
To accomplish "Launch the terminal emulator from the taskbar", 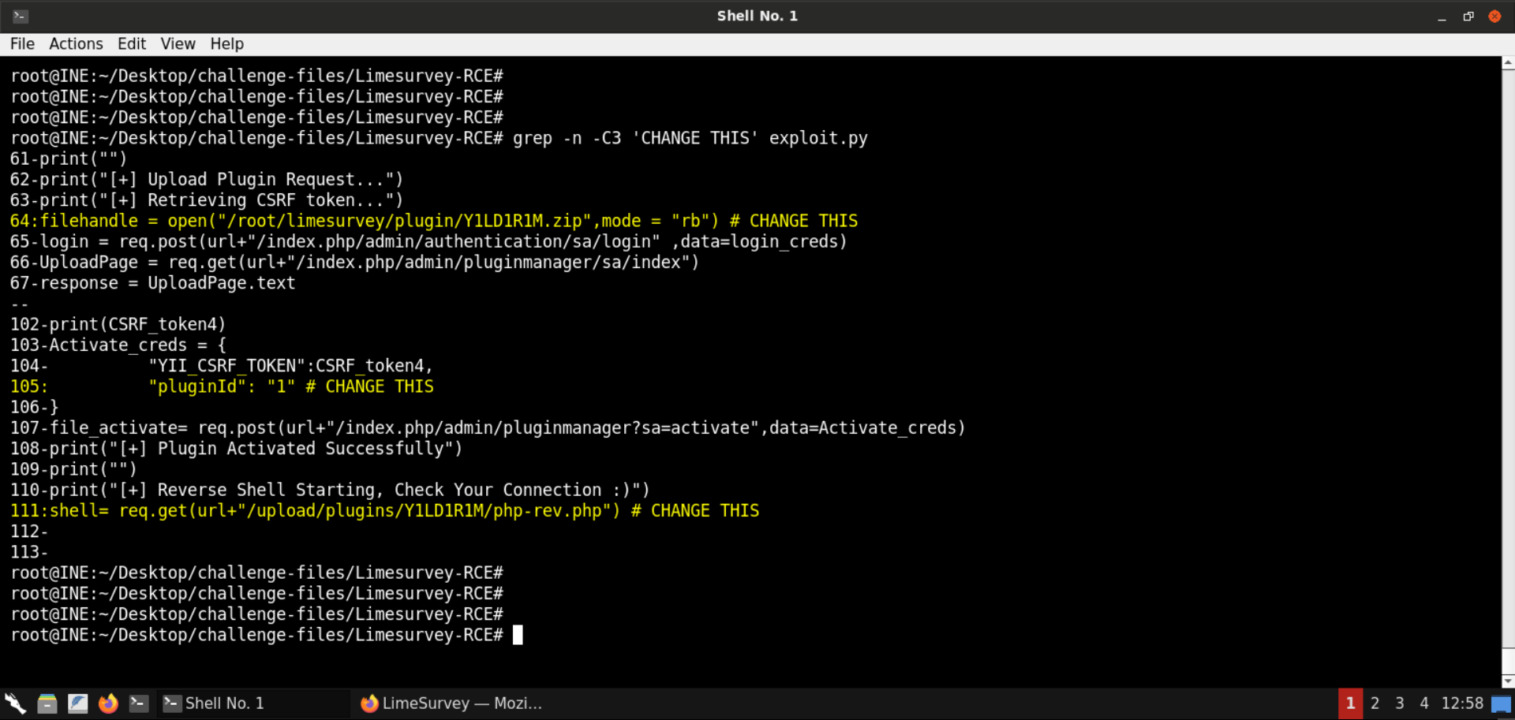I will (139, 703).
